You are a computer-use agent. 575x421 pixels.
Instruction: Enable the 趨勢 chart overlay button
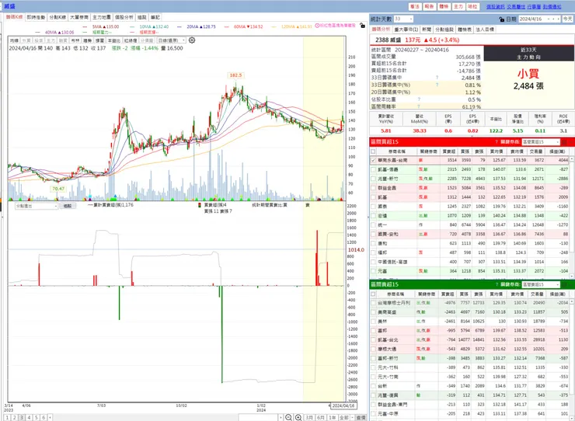point(88,40)
